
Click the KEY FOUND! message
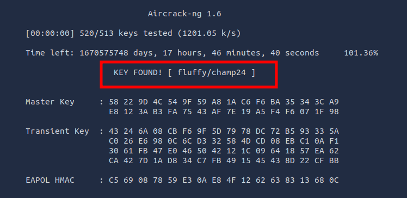click(138, 73)
